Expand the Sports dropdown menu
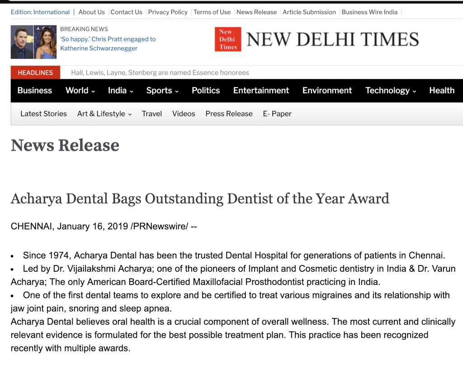 click(x=162, y=90)
